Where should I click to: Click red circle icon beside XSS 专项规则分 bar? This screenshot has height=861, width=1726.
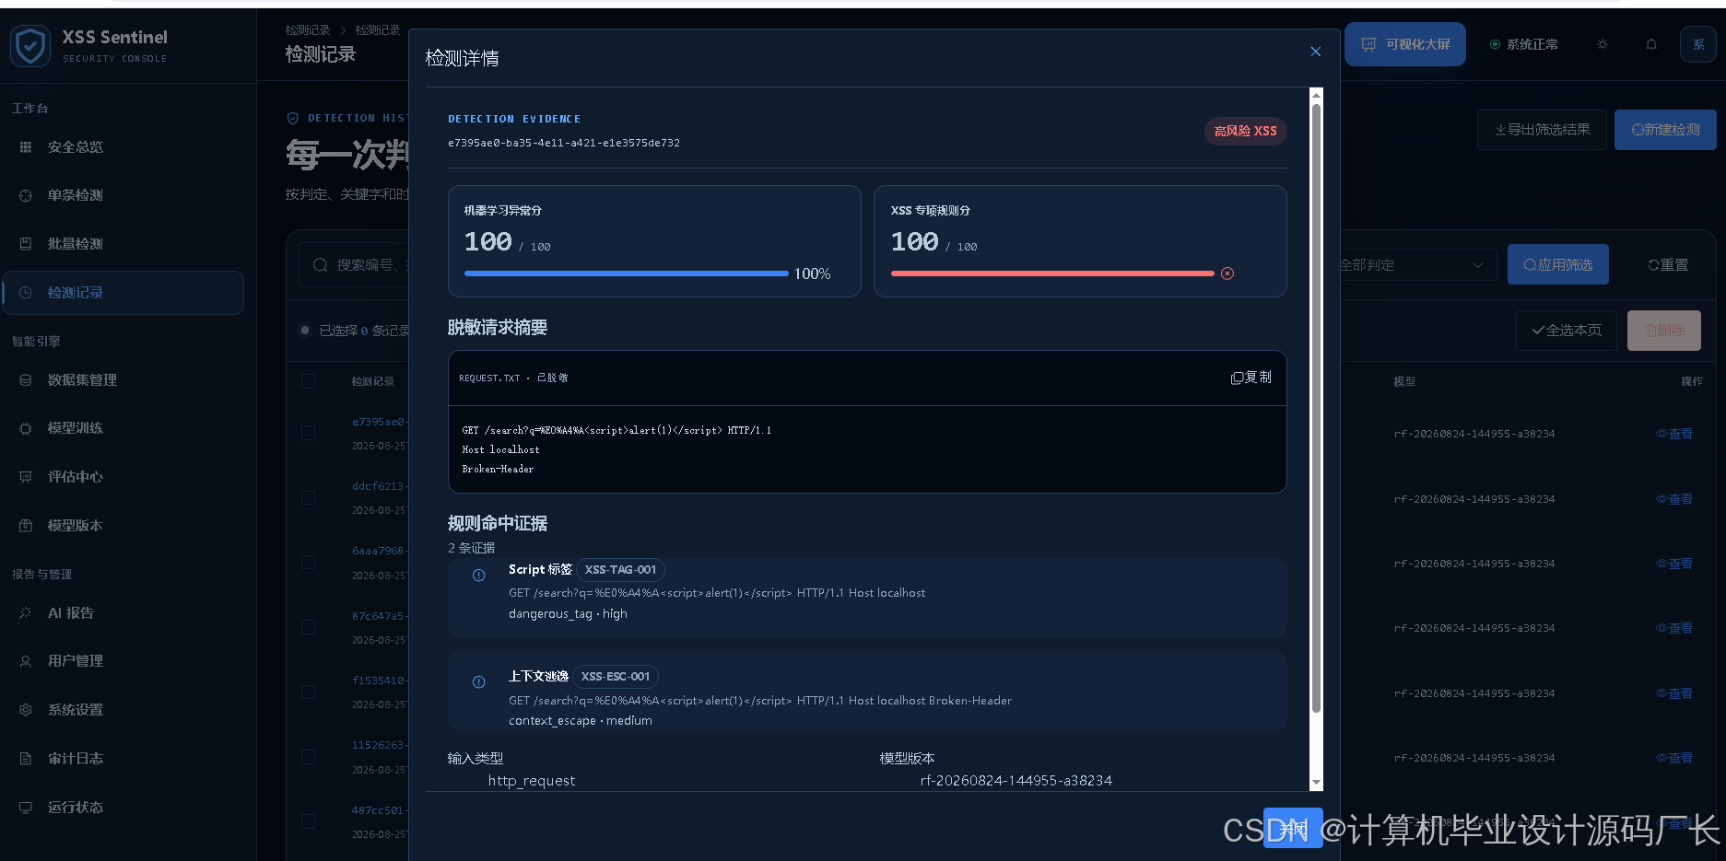click(x=1227, y=273)
